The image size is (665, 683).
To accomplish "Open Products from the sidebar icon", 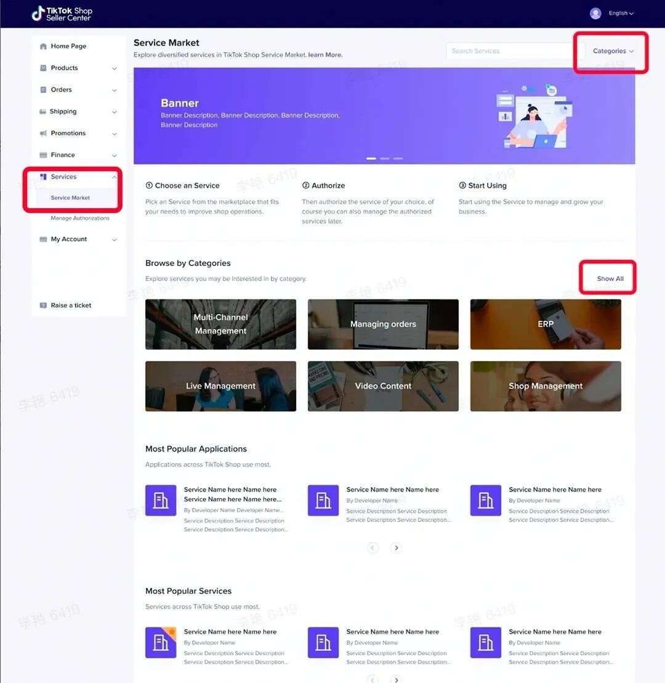I will pyautogui.click(x=43, y=68).
